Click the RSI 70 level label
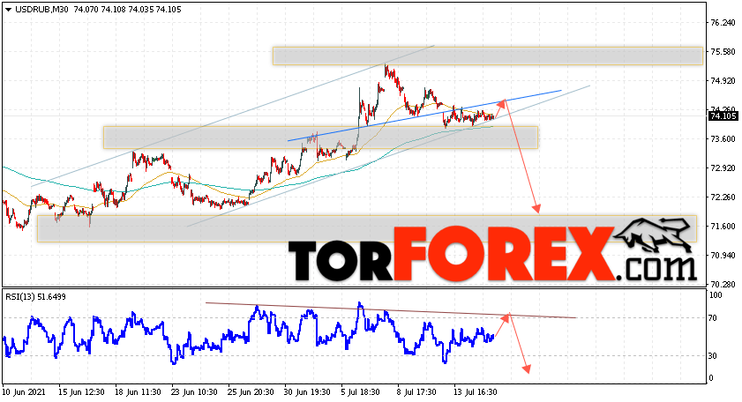 pyautogui.click(x=713, y=318)
